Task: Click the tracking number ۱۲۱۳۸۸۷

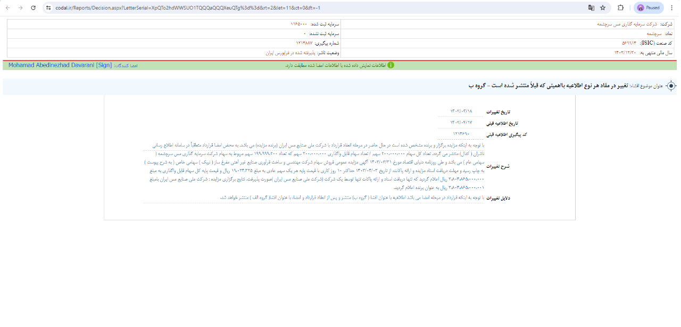Action: [304, 43]
